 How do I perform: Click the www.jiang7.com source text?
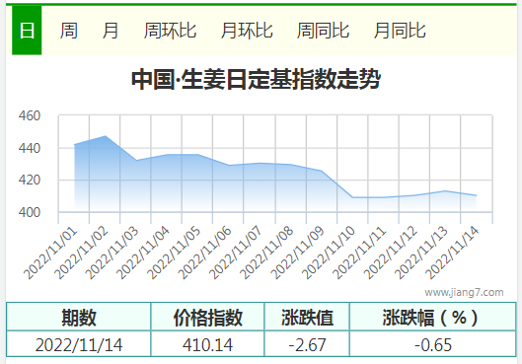[464, 292]
